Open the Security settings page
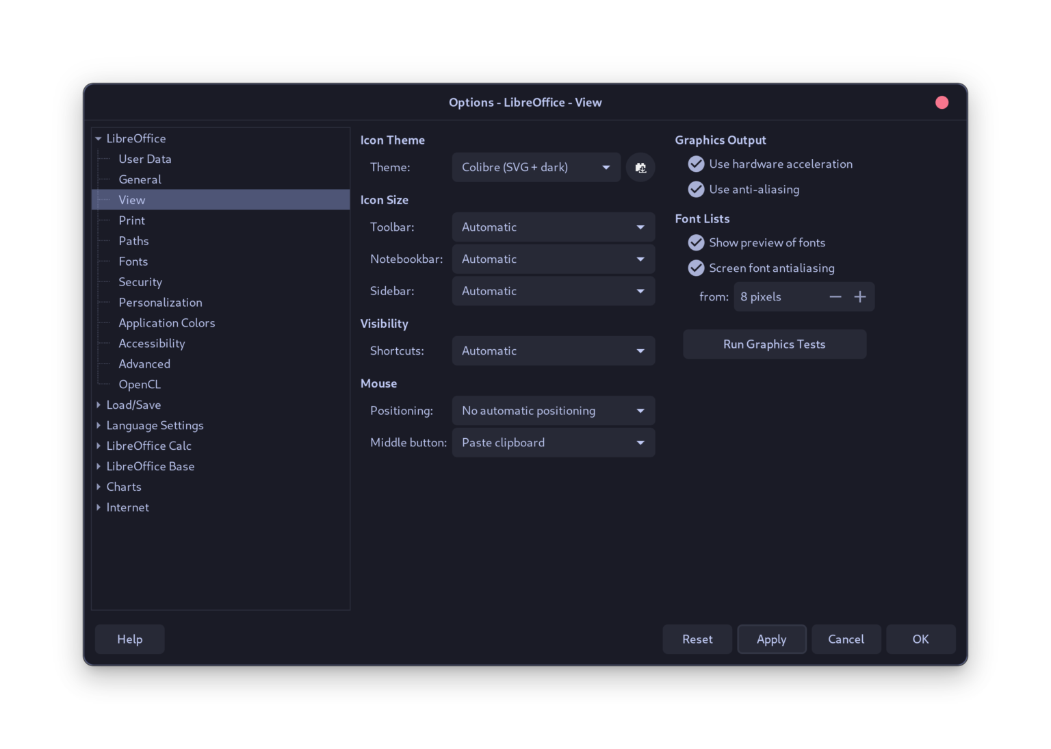The height and width of the screenshot is (749, 1051). (x=140, y=282)
